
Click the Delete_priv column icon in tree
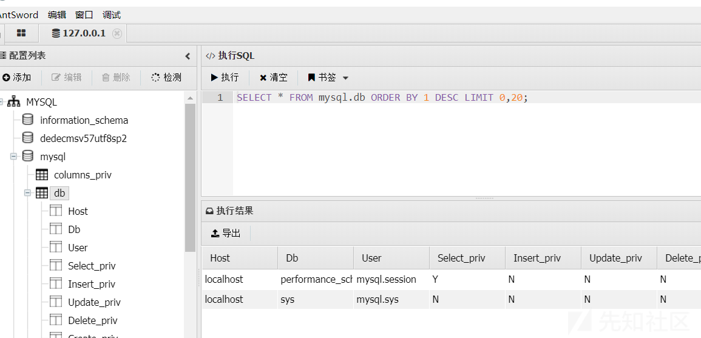pos(56,320)
